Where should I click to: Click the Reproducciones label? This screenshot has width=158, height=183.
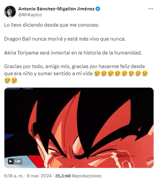point(86,176)
